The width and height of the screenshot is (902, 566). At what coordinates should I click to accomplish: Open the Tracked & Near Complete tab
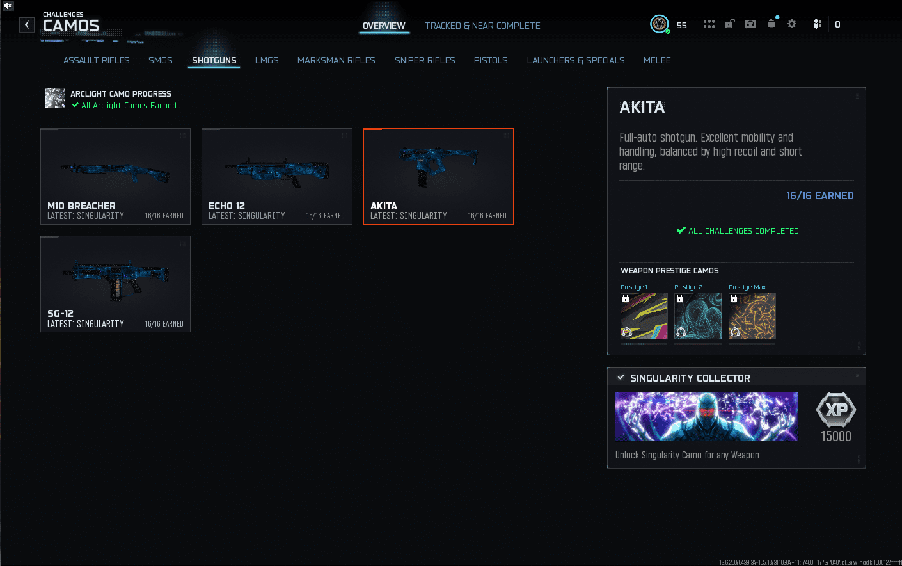[x=482, y=26]
